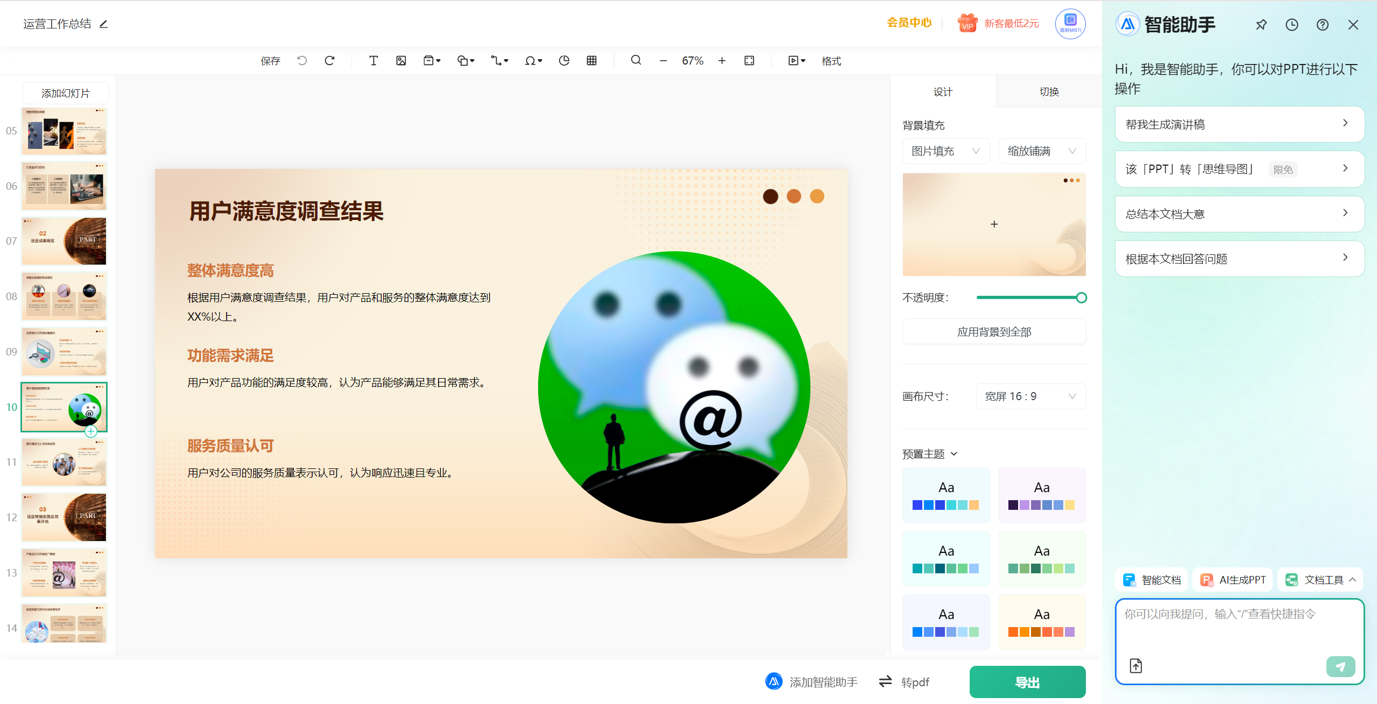Expand the 文档工具 menu
The height and width of the screenshot is (704, 1377).
(1321, 580)
